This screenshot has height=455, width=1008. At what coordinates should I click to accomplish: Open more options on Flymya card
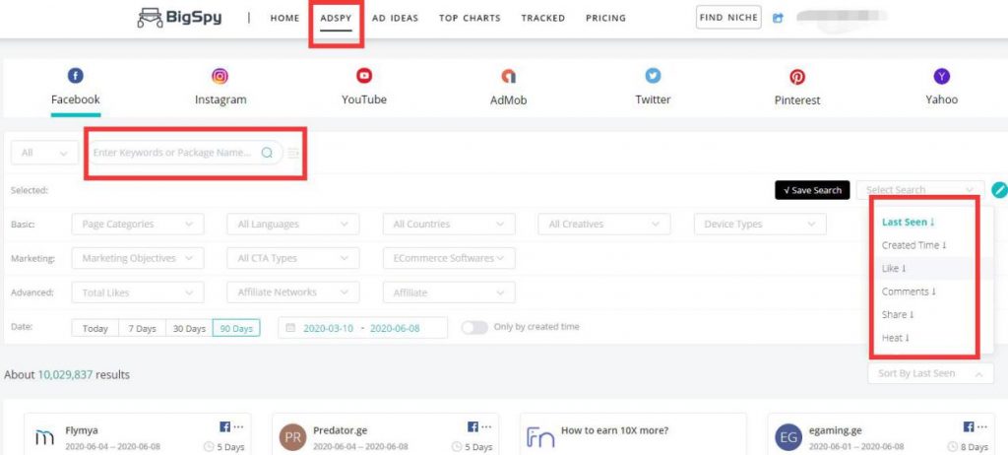[238, 426]
